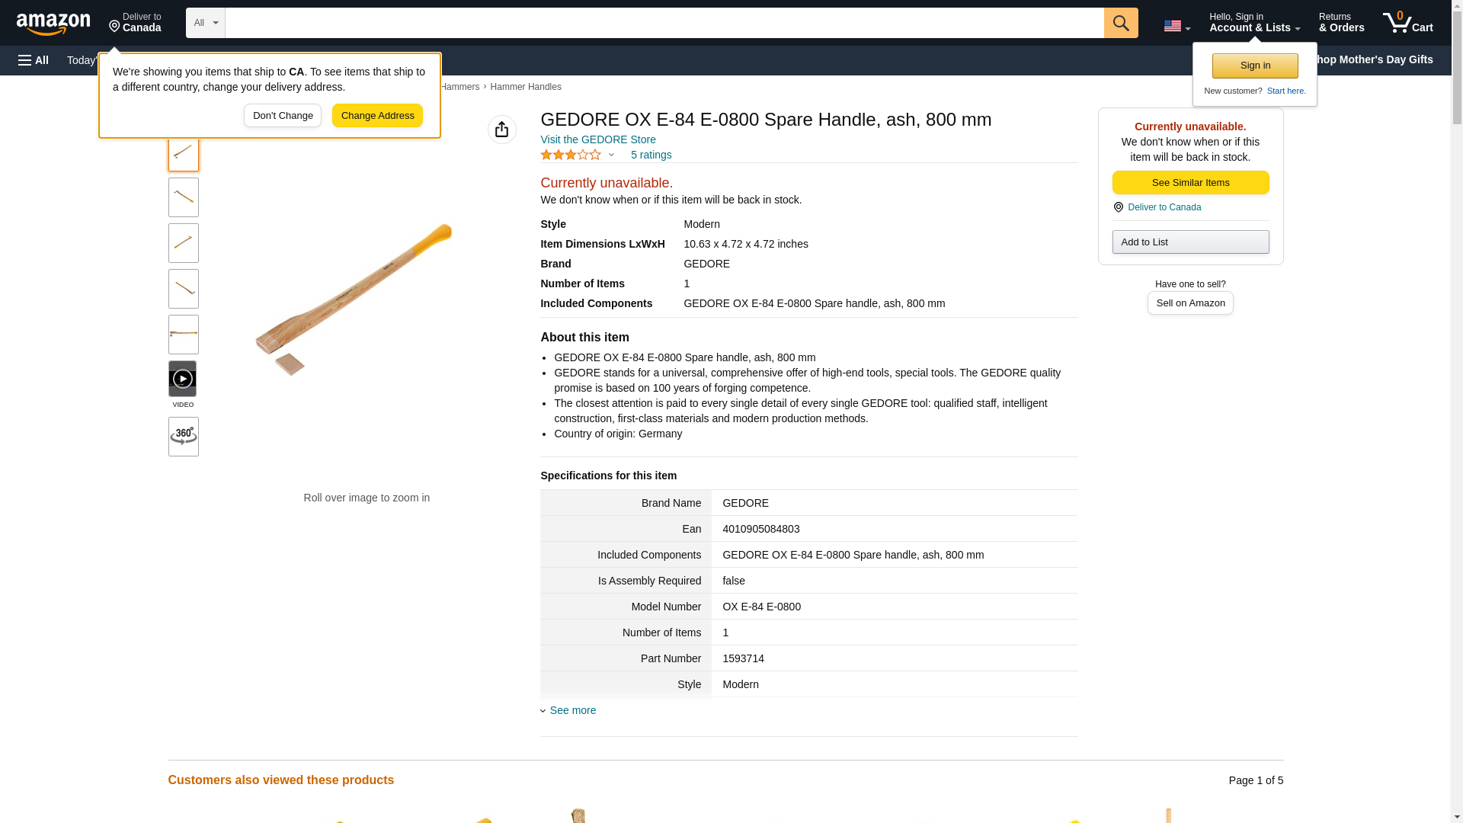Click the star rating icons
This screenshot has height=823, width=1463.
tap(570, 155)
